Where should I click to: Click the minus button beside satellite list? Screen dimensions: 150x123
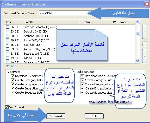click(x=145, y=44)
